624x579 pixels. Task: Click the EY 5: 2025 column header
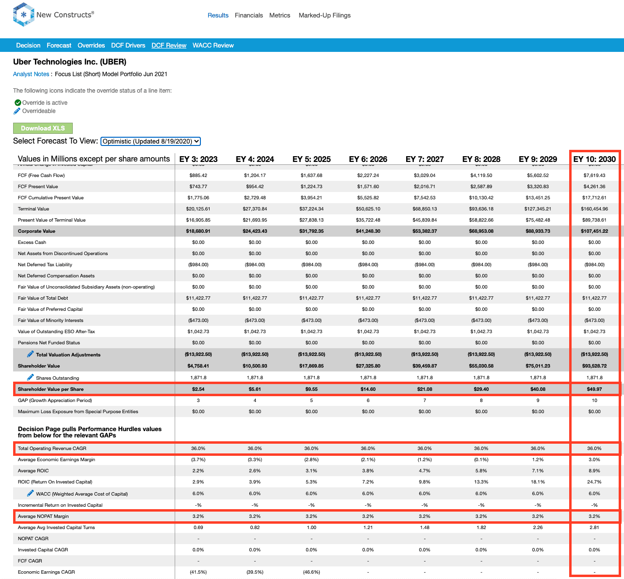(x=312, y=159)
